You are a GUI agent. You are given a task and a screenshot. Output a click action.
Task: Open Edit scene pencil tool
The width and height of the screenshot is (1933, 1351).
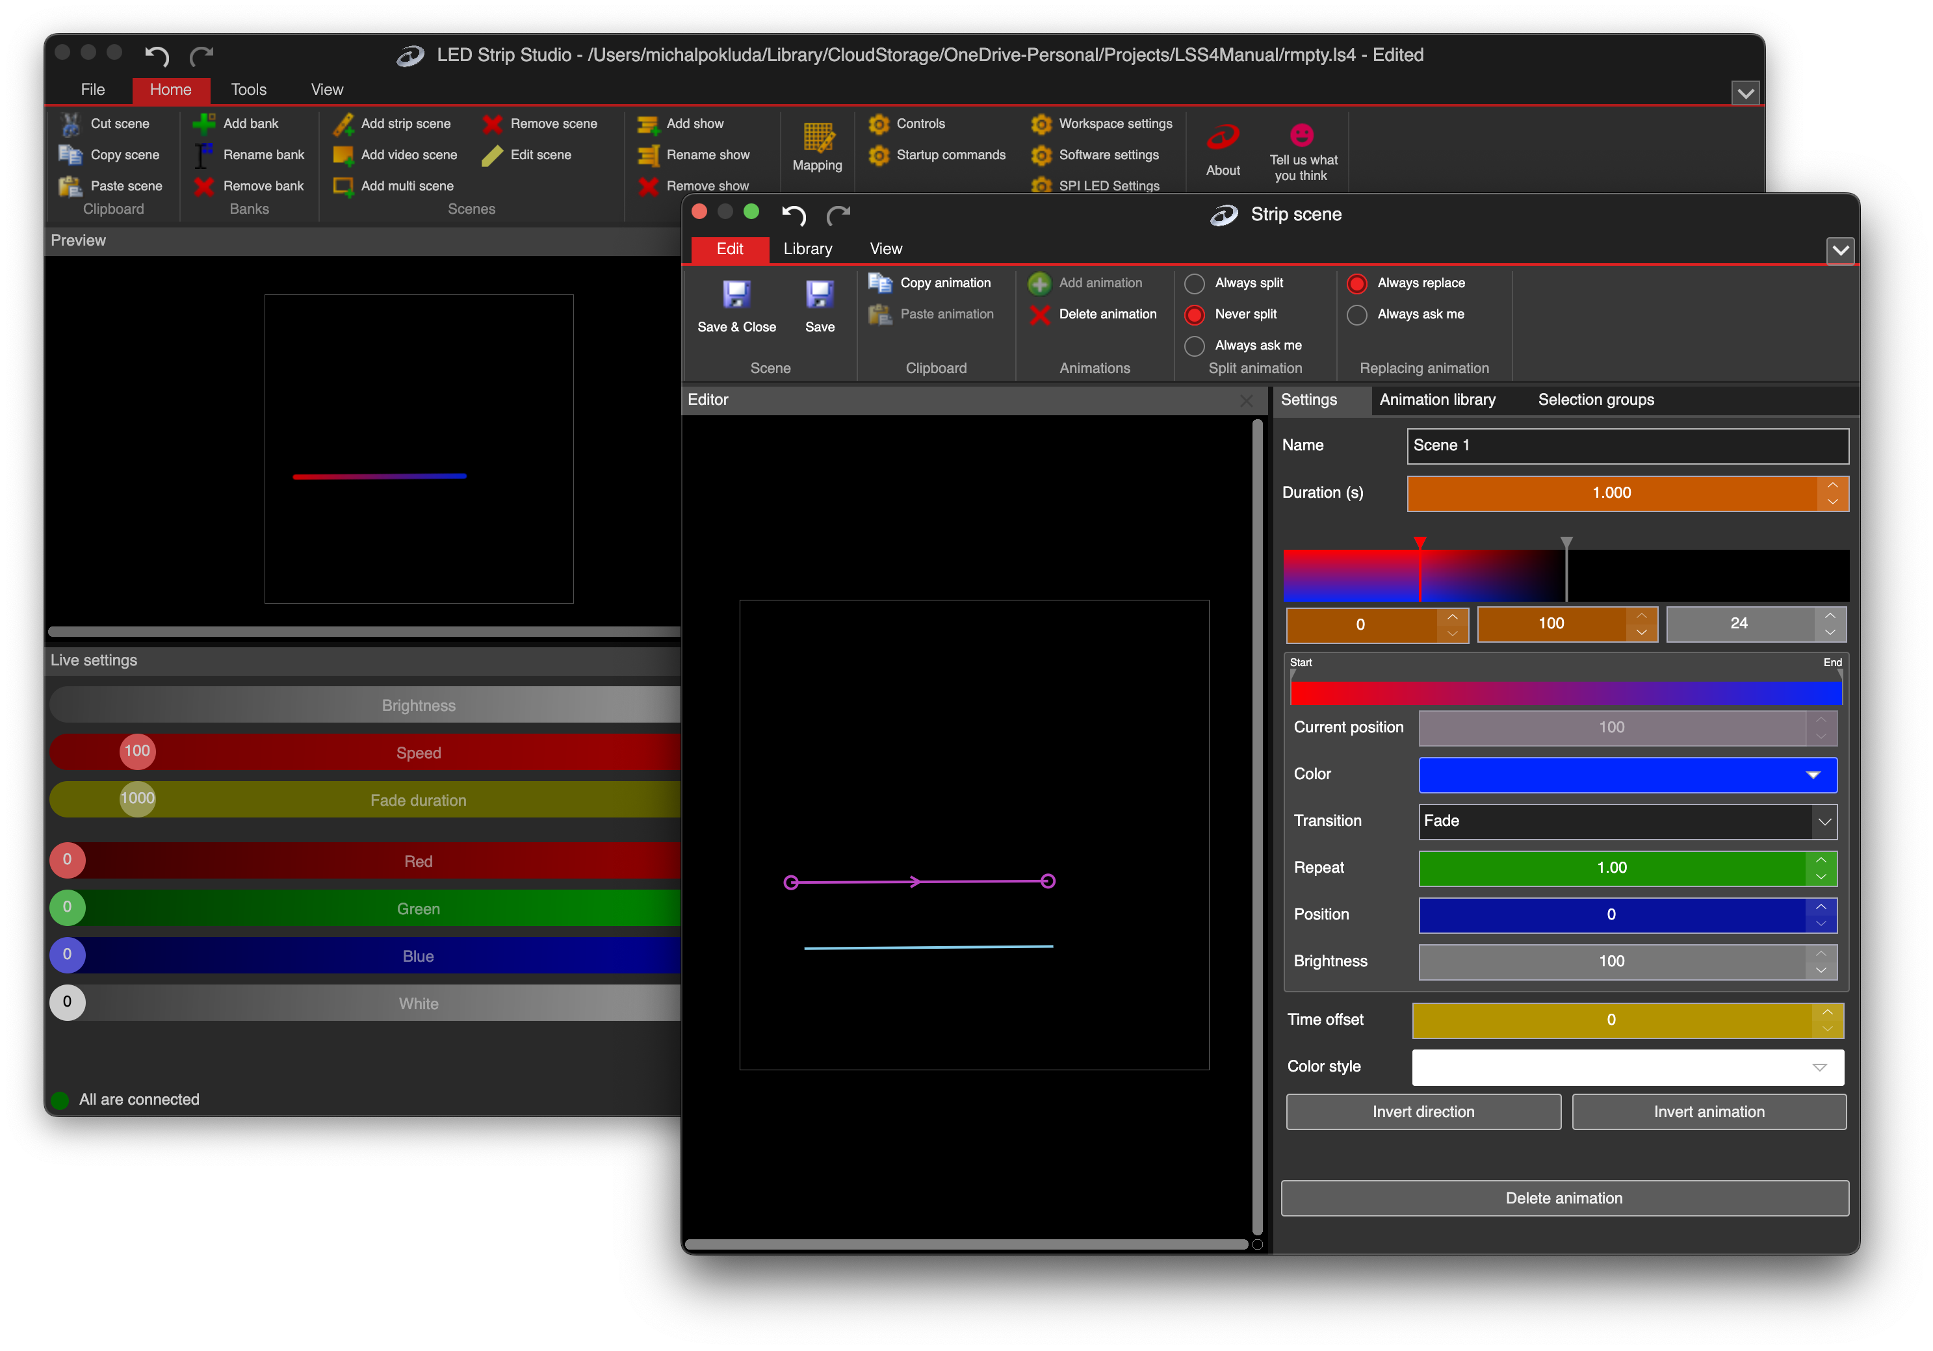(493, 155)
